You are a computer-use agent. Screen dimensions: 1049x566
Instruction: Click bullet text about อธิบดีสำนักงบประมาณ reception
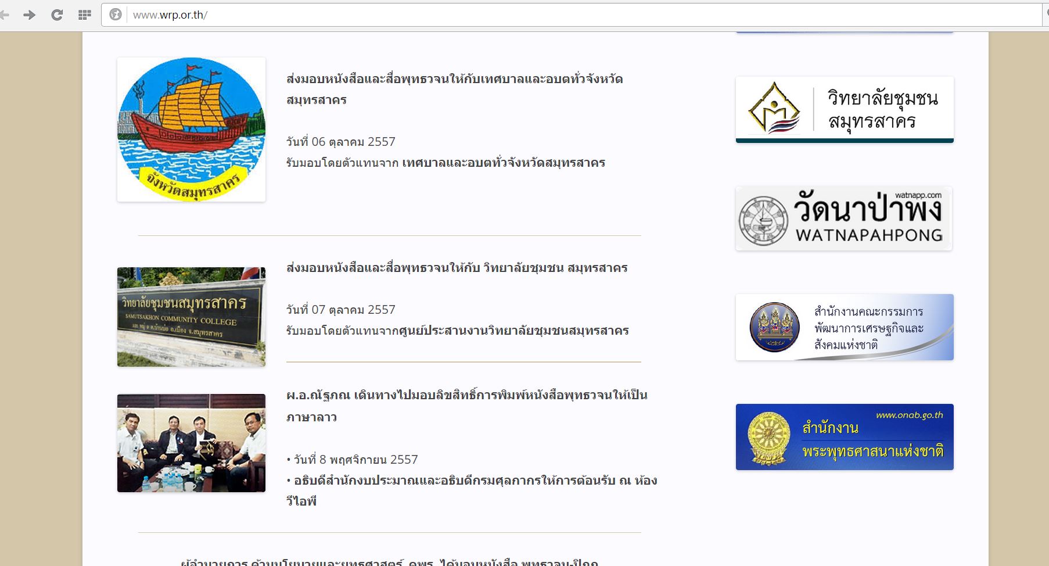coord(472,490)
